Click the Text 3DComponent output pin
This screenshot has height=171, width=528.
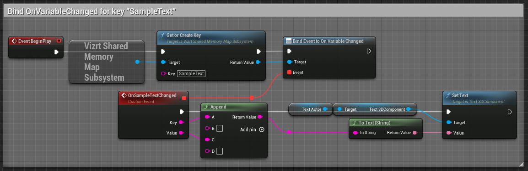[409, 109]
